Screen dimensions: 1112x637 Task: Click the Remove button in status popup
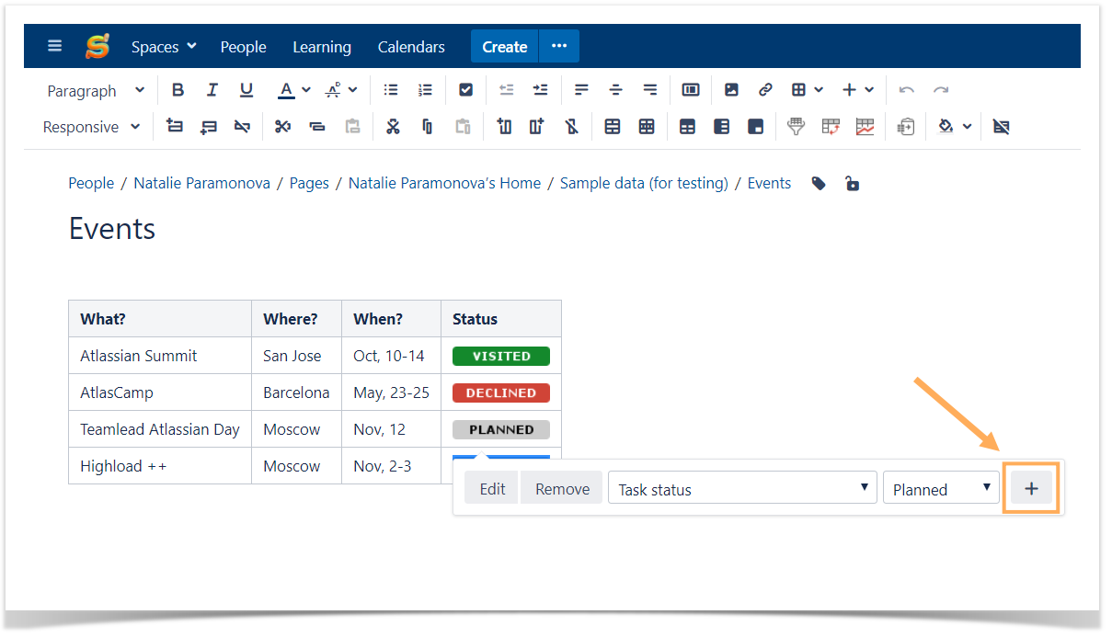pyautogui.click(x=562, y=488)
